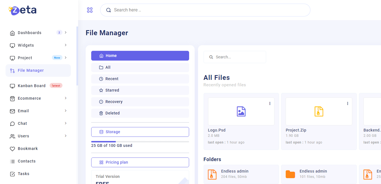This screenshot has width=381, height=184.
Task: Expand the Widgets submenu arrow
Action: point(66,45)
